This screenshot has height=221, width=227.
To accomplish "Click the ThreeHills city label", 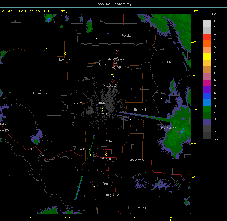I will 141,110.
